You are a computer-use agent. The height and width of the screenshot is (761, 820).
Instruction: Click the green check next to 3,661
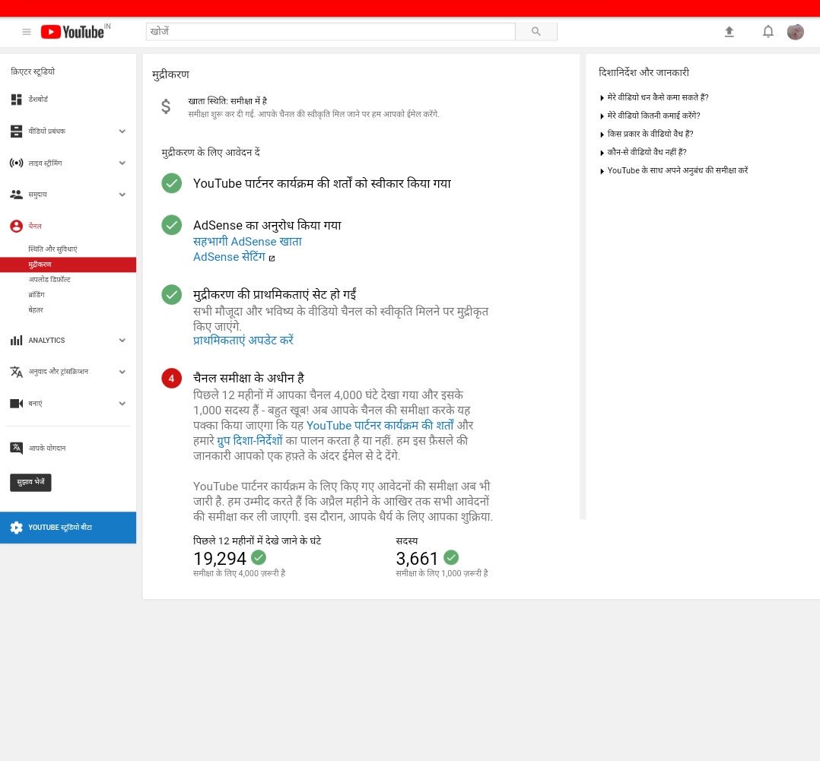coord(451,558)
